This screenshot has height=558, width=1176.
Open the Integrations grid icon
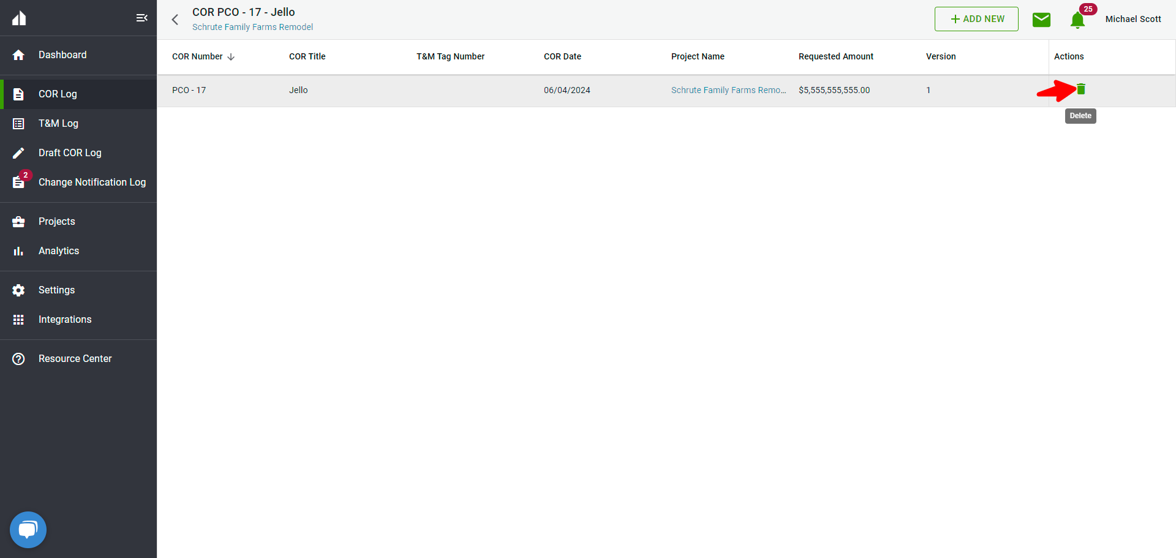pyautogui.click(x=19, y=319)
